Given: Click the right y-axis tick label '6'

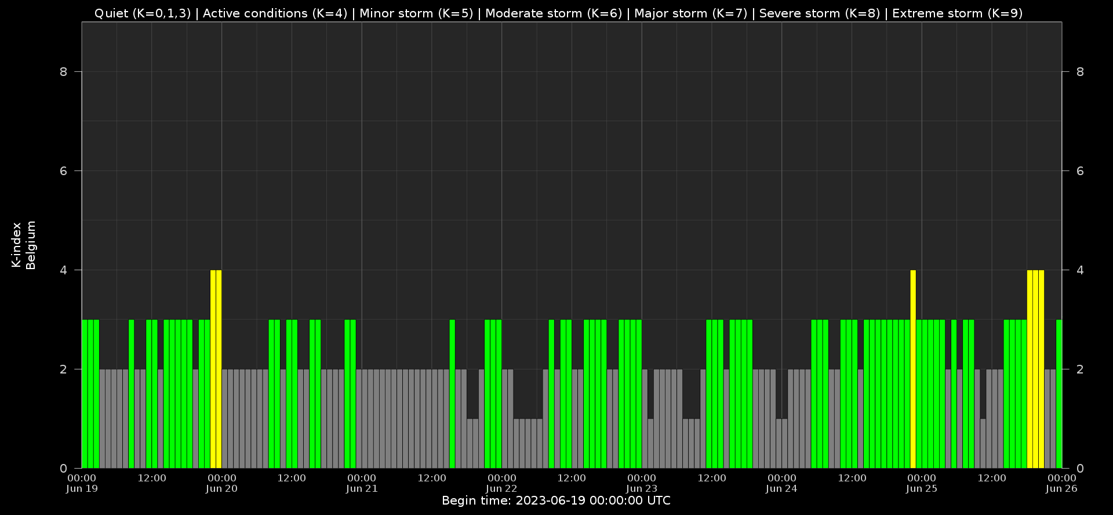Looking at the screenshot, I should [1080, 171].
